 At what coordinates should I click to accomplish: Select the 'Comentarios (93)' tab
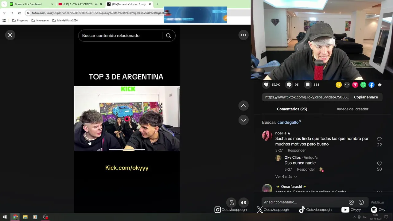click(292, 109)
